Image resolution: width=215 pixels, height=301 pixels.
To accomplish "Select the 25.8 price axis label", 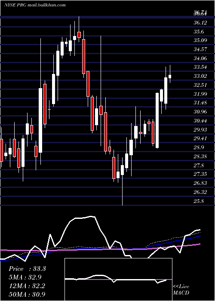I will coord(199,201).
